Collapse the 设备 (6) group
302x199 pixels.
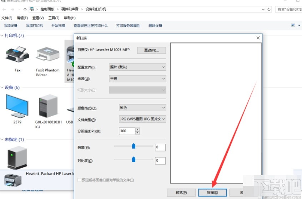(x=2, y=88)
